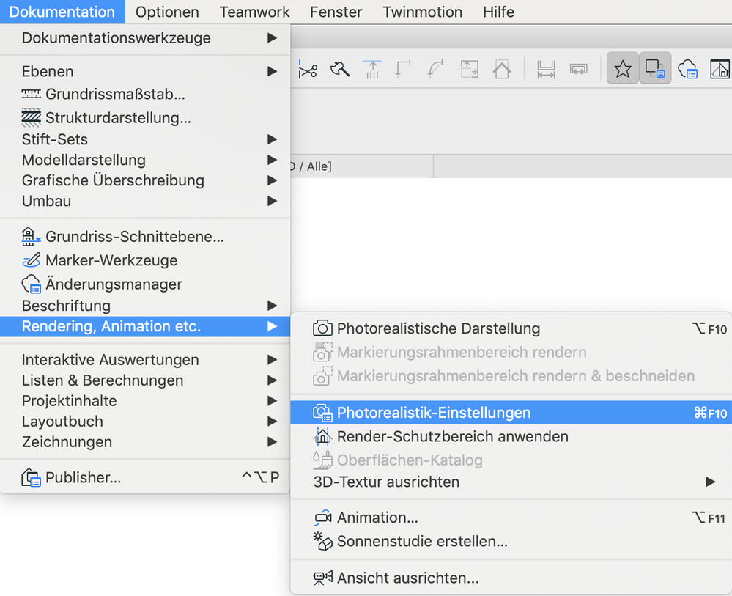The image size is (732, 596).
Task: Click Render-Schutzbereich anwenden
Action: (452, 436)
